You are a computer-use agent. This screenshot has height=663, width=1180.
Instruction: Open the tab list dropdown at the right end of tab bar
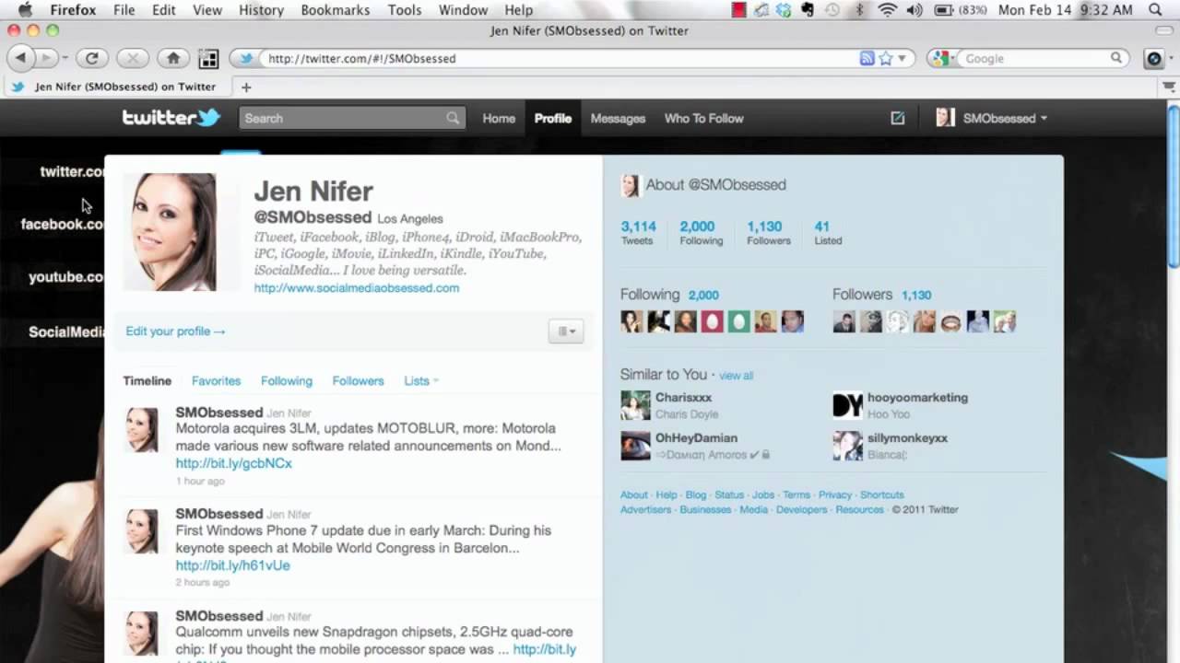coord(1169,87)
